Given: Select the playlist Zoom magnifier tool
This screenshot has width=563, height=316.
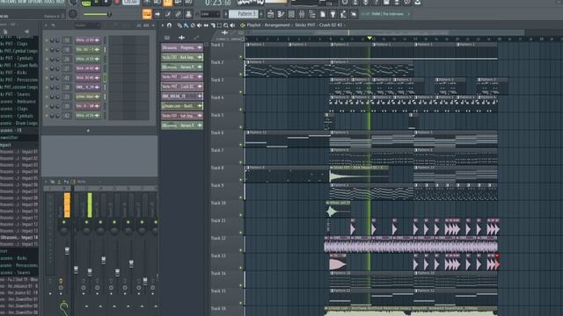Looking at the screenshot, I should pos(226,25).
